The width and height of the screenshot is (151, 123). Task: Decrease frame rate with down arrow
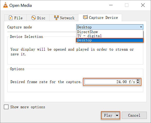(138, 83)
